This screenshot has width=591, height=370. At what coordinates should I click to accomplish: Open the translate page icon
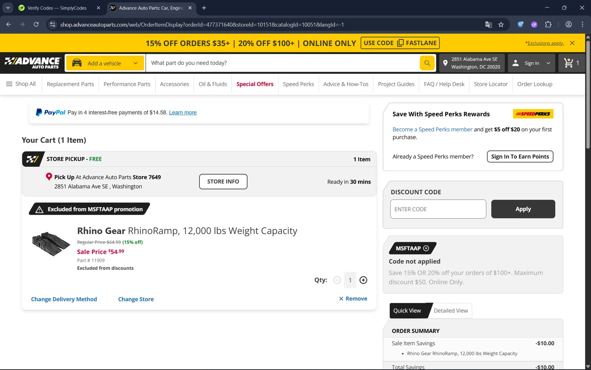(489, 24)
